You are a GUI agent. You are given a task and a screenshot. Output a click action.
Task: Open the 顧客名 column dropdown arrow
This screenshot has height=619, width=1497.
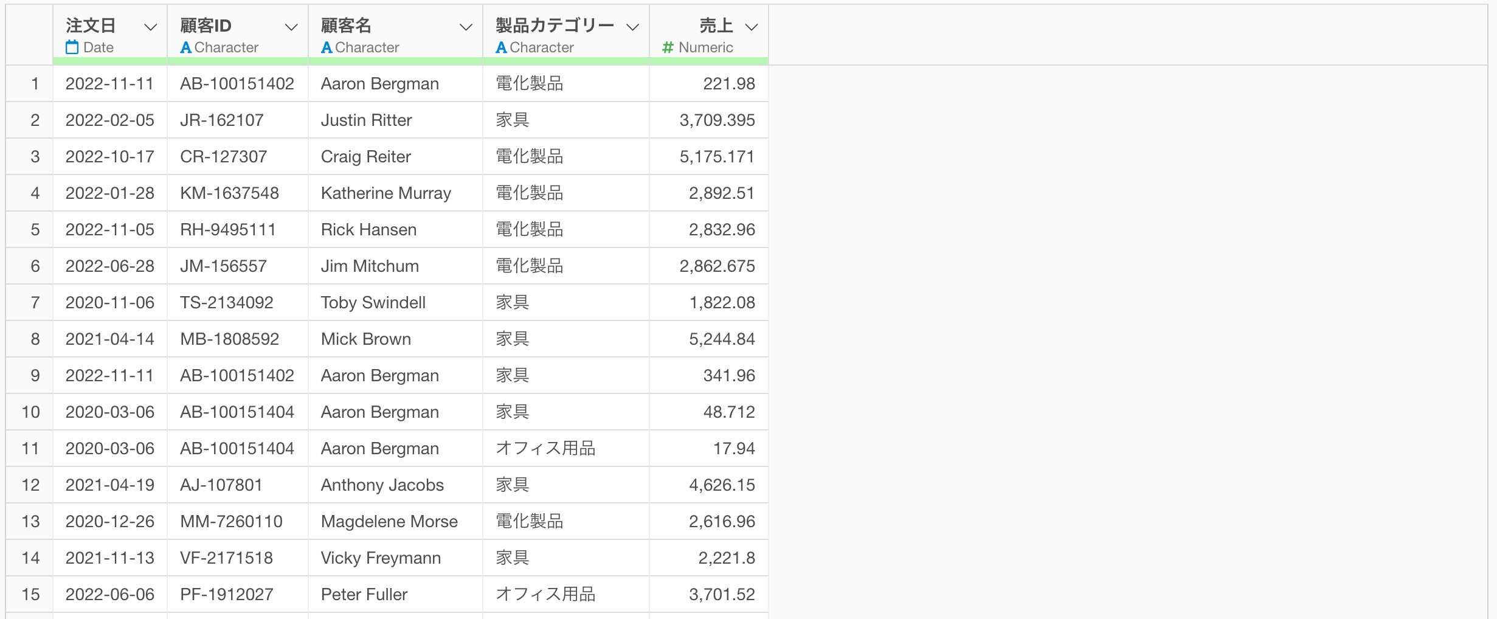(x=466, y=27)
